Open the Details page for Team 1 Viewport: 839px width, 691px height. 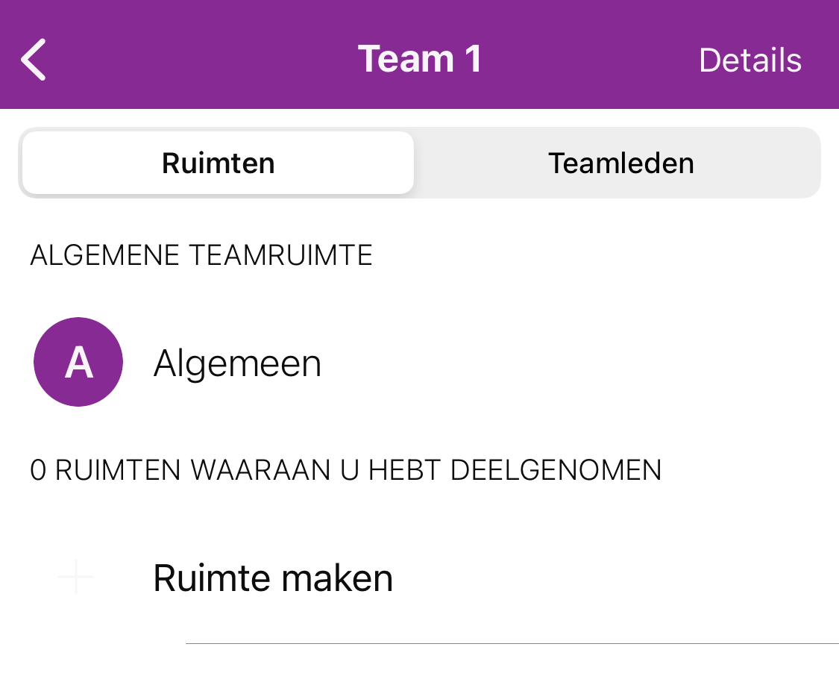(x=750, y=60)
